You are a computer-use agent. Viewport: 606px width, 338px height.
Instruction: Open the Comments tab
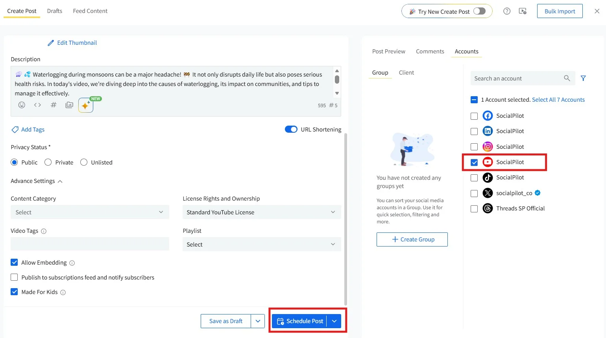pos(430,51)
